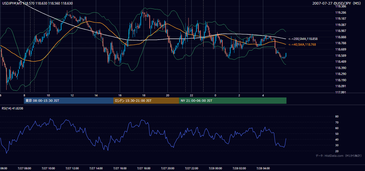Click the 7/27 20:00 bottom time label
The image size is (365, 171).
pos(168,168)
